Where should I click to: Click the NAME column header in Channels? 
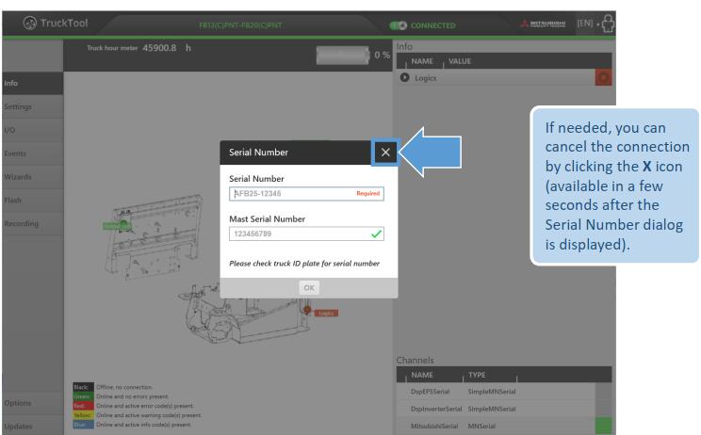pos(422,375)
